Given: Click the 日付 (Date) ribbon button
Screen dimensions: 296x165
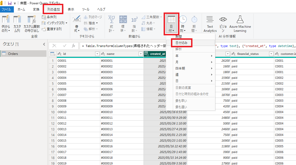Looking at the screenshot, I should pyautogui.click(x=171, y=24).
